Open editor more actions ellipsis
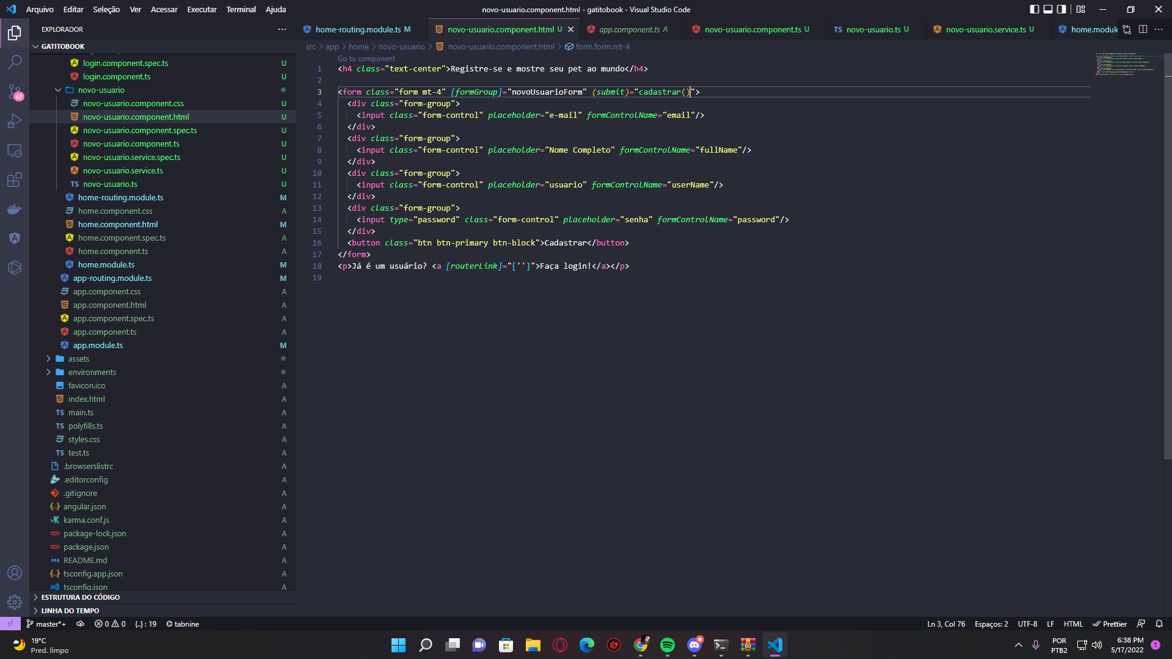The image size is (1172, 659). (1159, 29)
